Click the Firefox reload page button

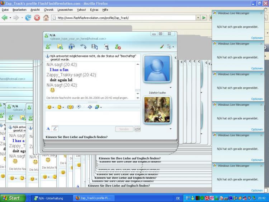[x=28, y=17]
